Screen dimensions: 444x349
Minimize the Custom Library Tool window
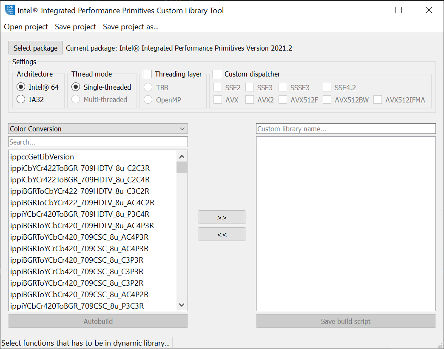pos(368,10)
